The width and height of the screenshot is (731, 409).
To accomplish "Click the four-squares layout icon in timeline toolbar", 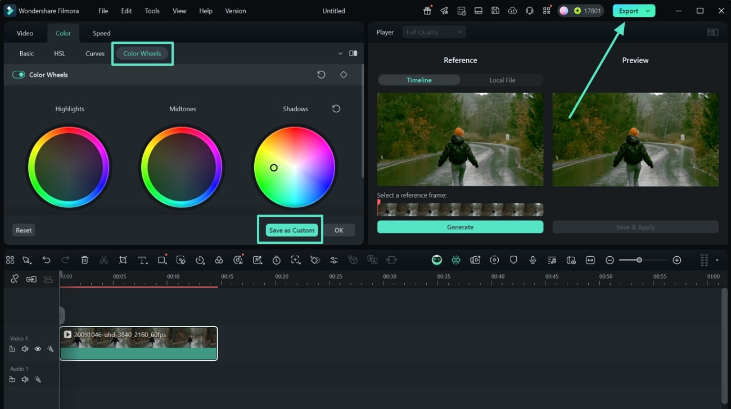I will 10,260.
